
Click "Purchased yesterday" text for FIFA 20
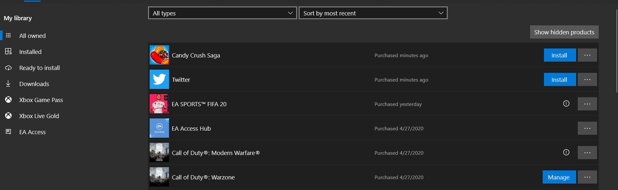click(x=398, y=104)
